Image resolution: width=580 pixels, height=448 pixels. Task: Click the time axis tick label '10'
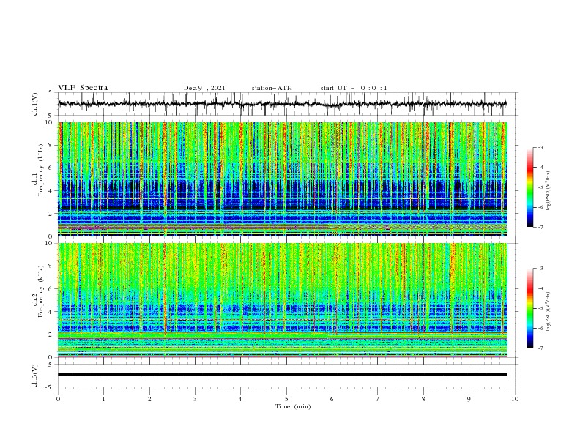coord(515,399)
